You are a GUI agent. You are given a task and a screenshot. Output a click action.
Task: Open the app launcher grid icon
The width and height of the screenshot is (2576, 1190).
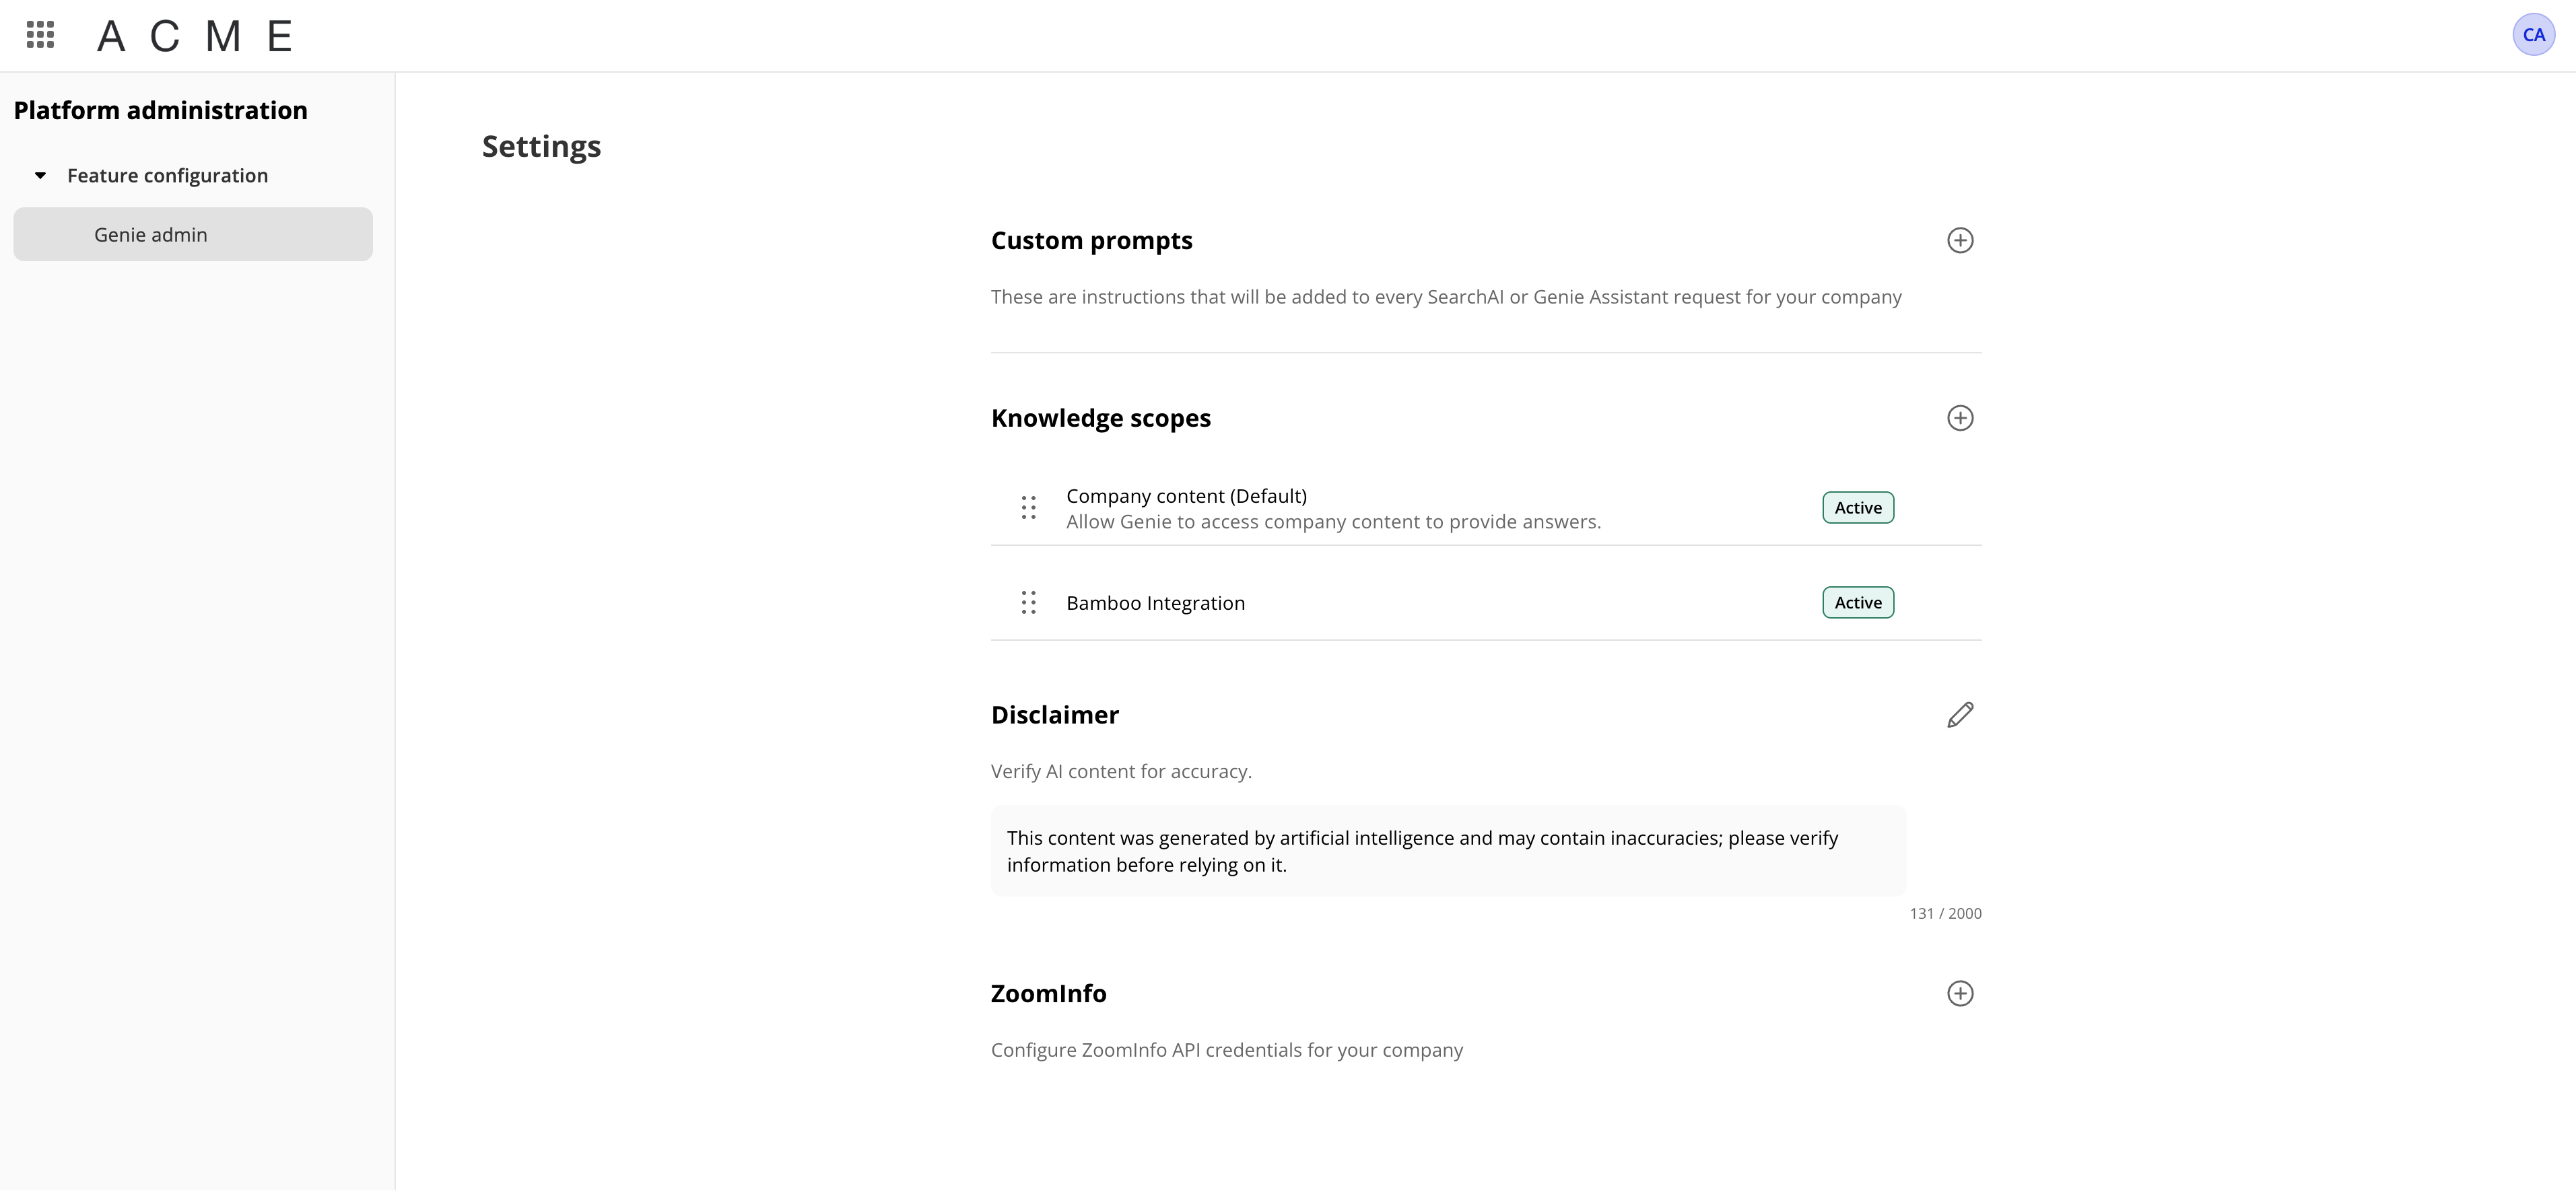[x=40, y=35]
